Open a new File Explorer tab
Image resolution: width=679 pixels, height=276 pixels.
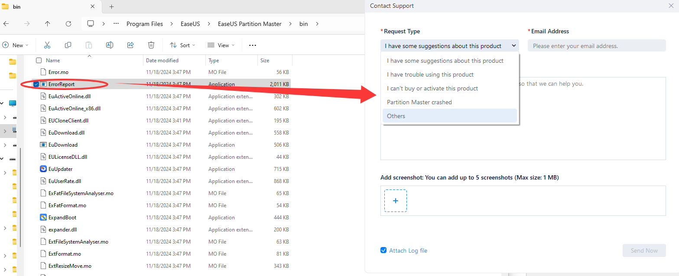point(111,7)
